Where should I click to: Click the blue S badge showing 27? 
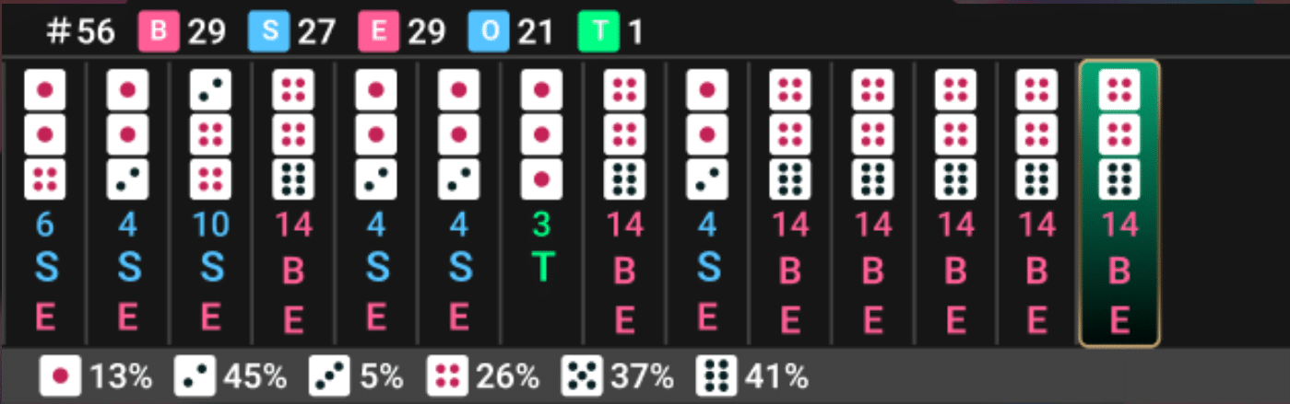coord(268,32)
